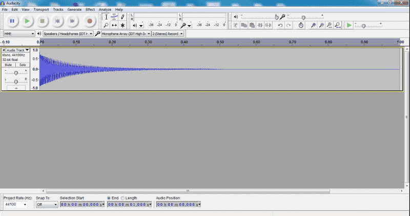Open the MME audio host dropdown
Viewport: 410px width, 216px height.
pos(19,33)
